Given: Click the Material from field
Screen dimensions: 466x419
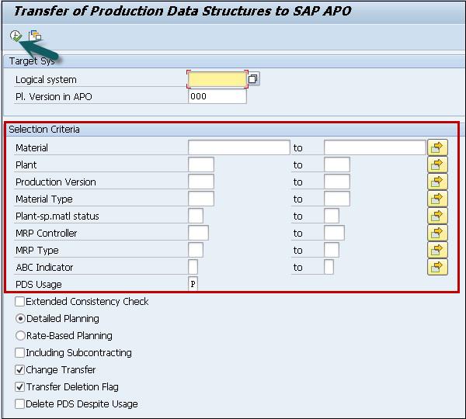Looking at the screenshot, I should click(239, 147).
